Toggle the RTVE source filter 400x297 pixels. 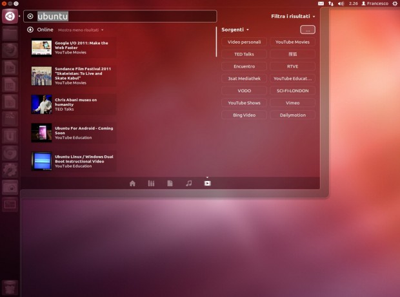pyautogui.click(x=292, y=66)
